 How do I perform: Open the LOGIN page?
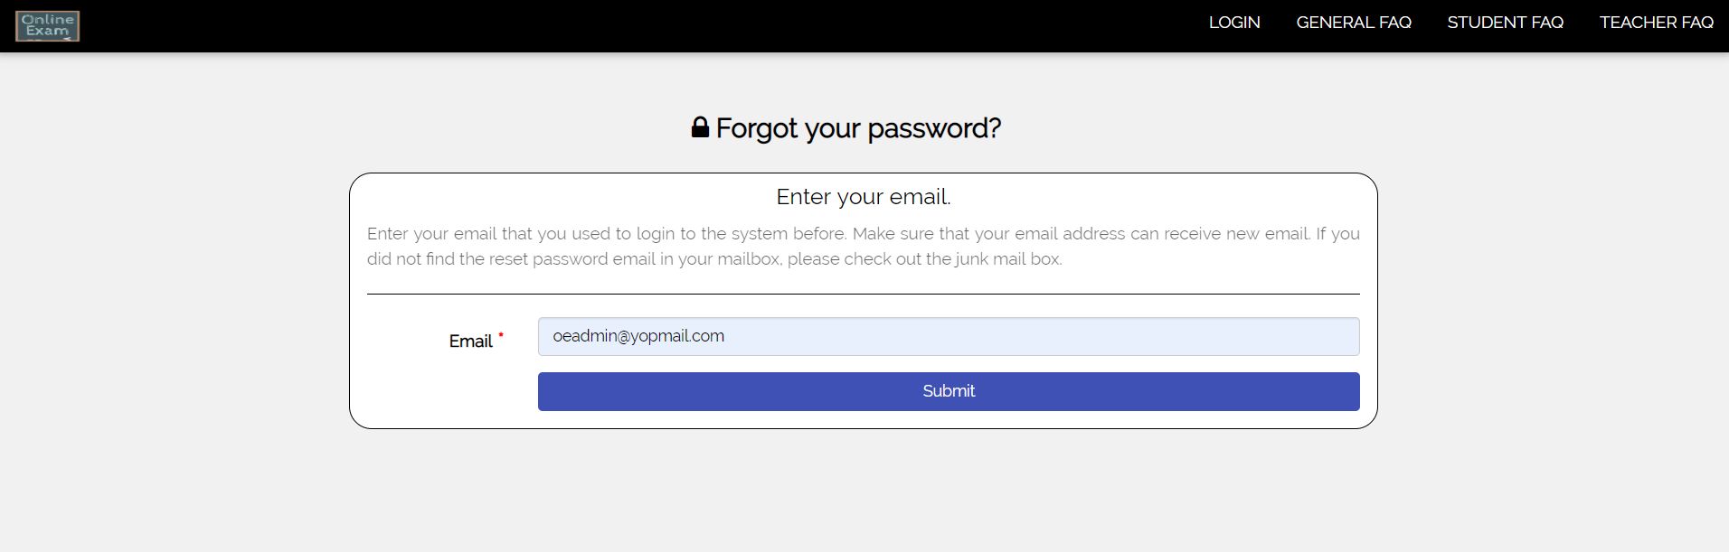pyautogui.click(x=1233, y=23)
